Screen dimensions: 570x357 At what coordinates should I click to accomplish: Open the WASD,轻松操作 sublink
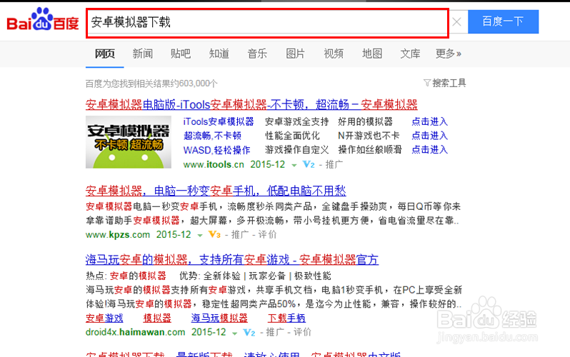pos(216,150)
